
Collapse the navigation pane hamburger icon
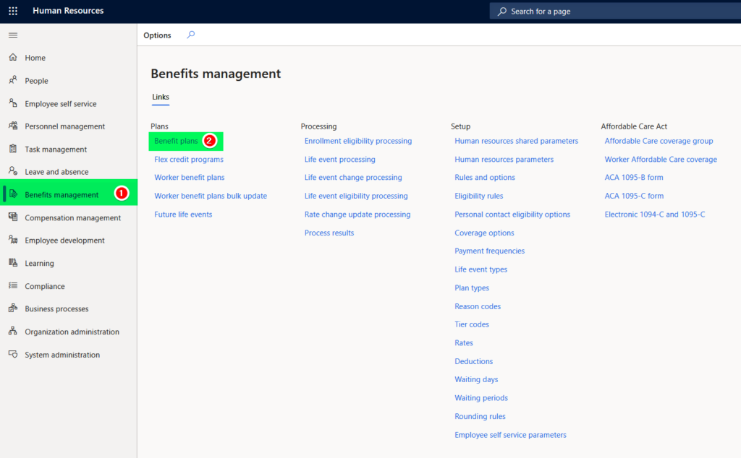[13, 35]
